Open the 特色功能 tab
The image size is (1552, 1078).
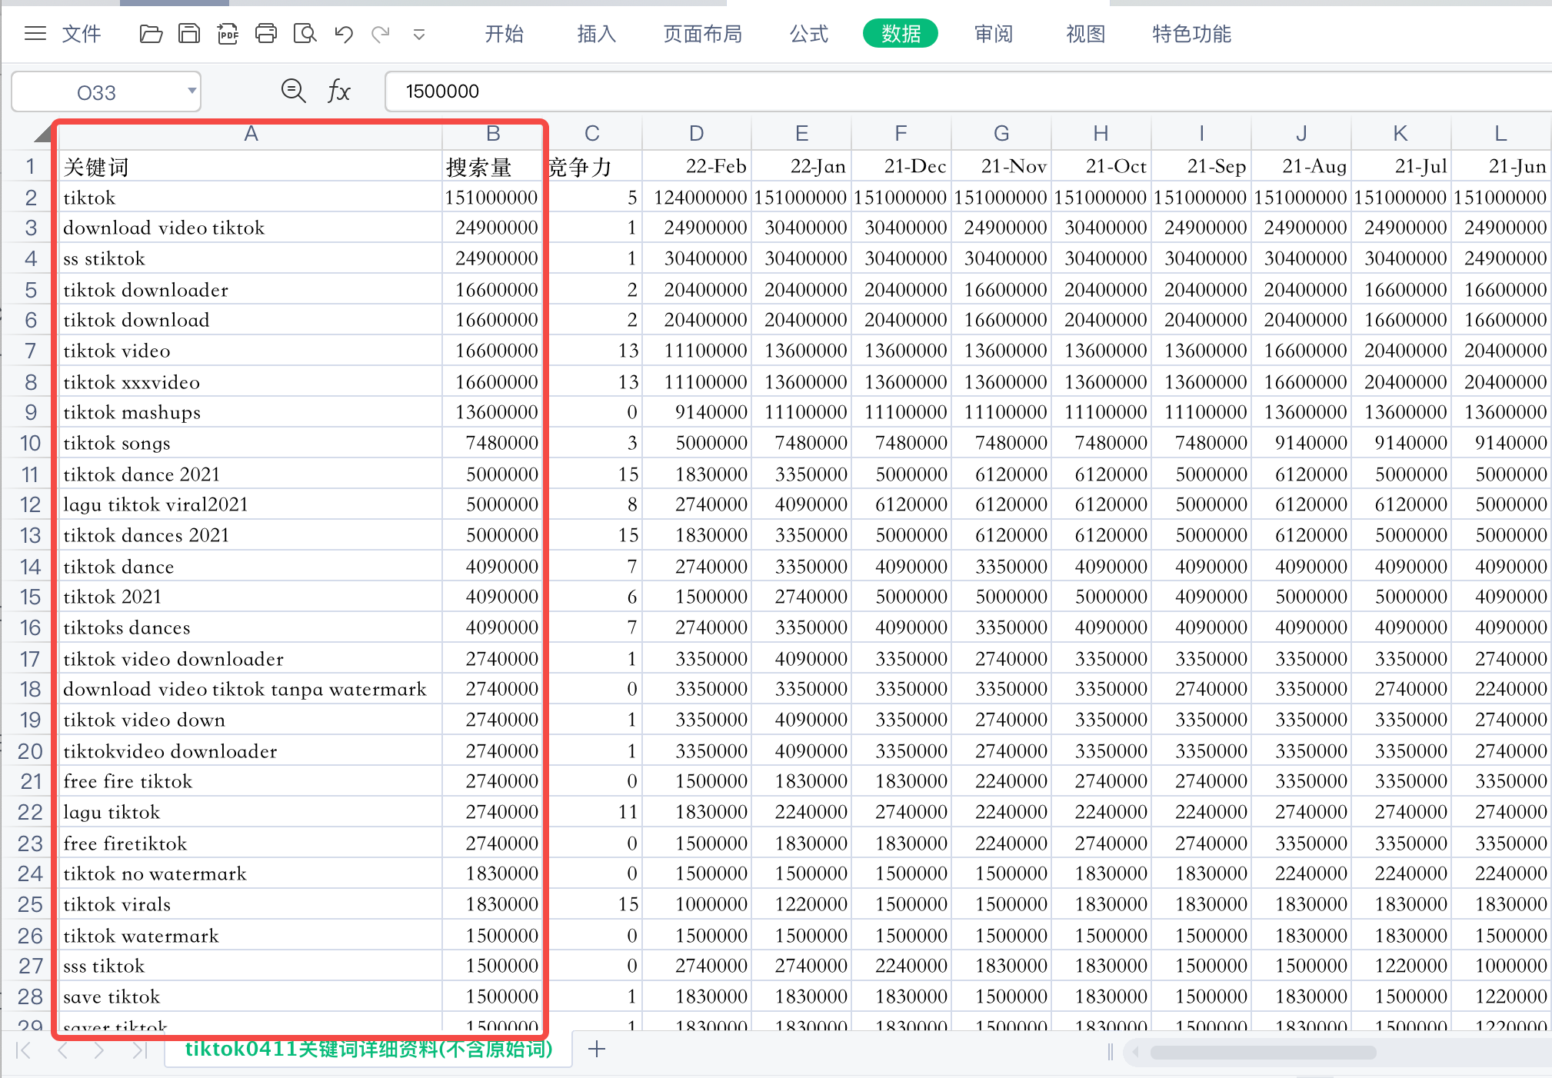pos(1192,34)
